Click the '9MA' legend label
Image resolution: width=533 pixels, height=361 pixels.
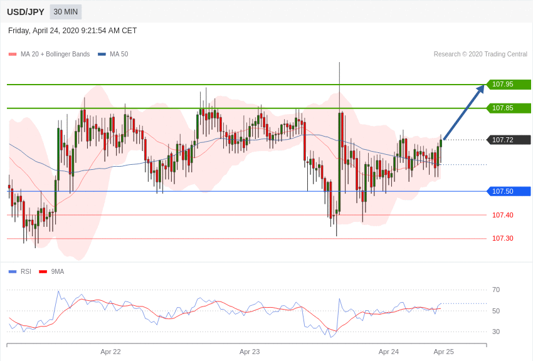58,271
